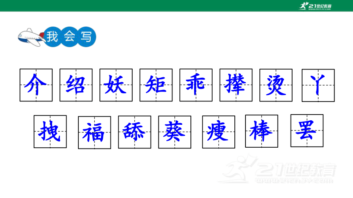
Task: Select the character card 绍
Action: [x=76, y=85]
